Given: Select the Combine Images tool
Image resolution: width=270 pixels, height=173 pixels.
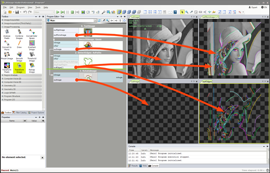Looking at the screenshot, I should (19, 34).
